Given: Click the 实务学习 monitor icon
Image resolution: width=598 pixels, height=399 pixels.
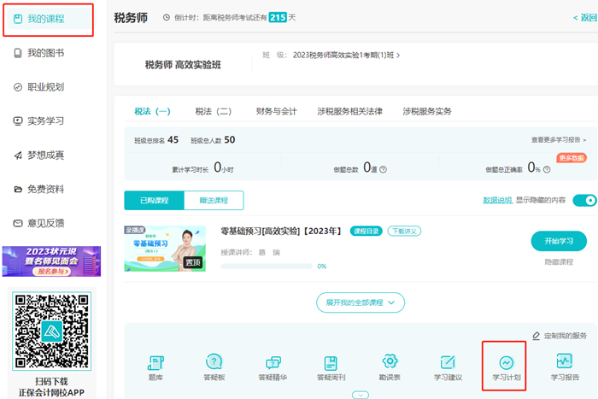Looking at the screenshot, I should click(x=18, y=121).
